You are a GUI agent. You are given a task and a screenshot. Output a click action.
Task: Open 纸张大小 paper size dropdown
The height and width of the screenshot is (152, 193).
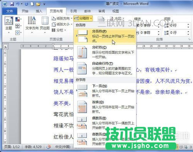click(x=62, y=24)
